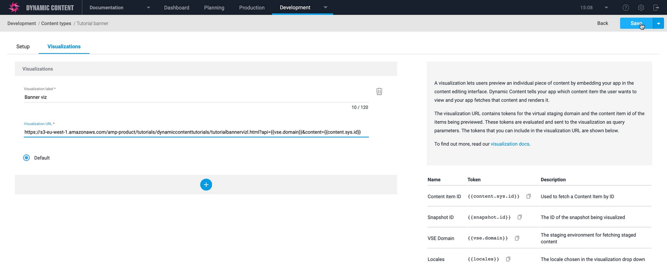Copy the content.sys.id token
667x271 pixels.
(529, 196)
